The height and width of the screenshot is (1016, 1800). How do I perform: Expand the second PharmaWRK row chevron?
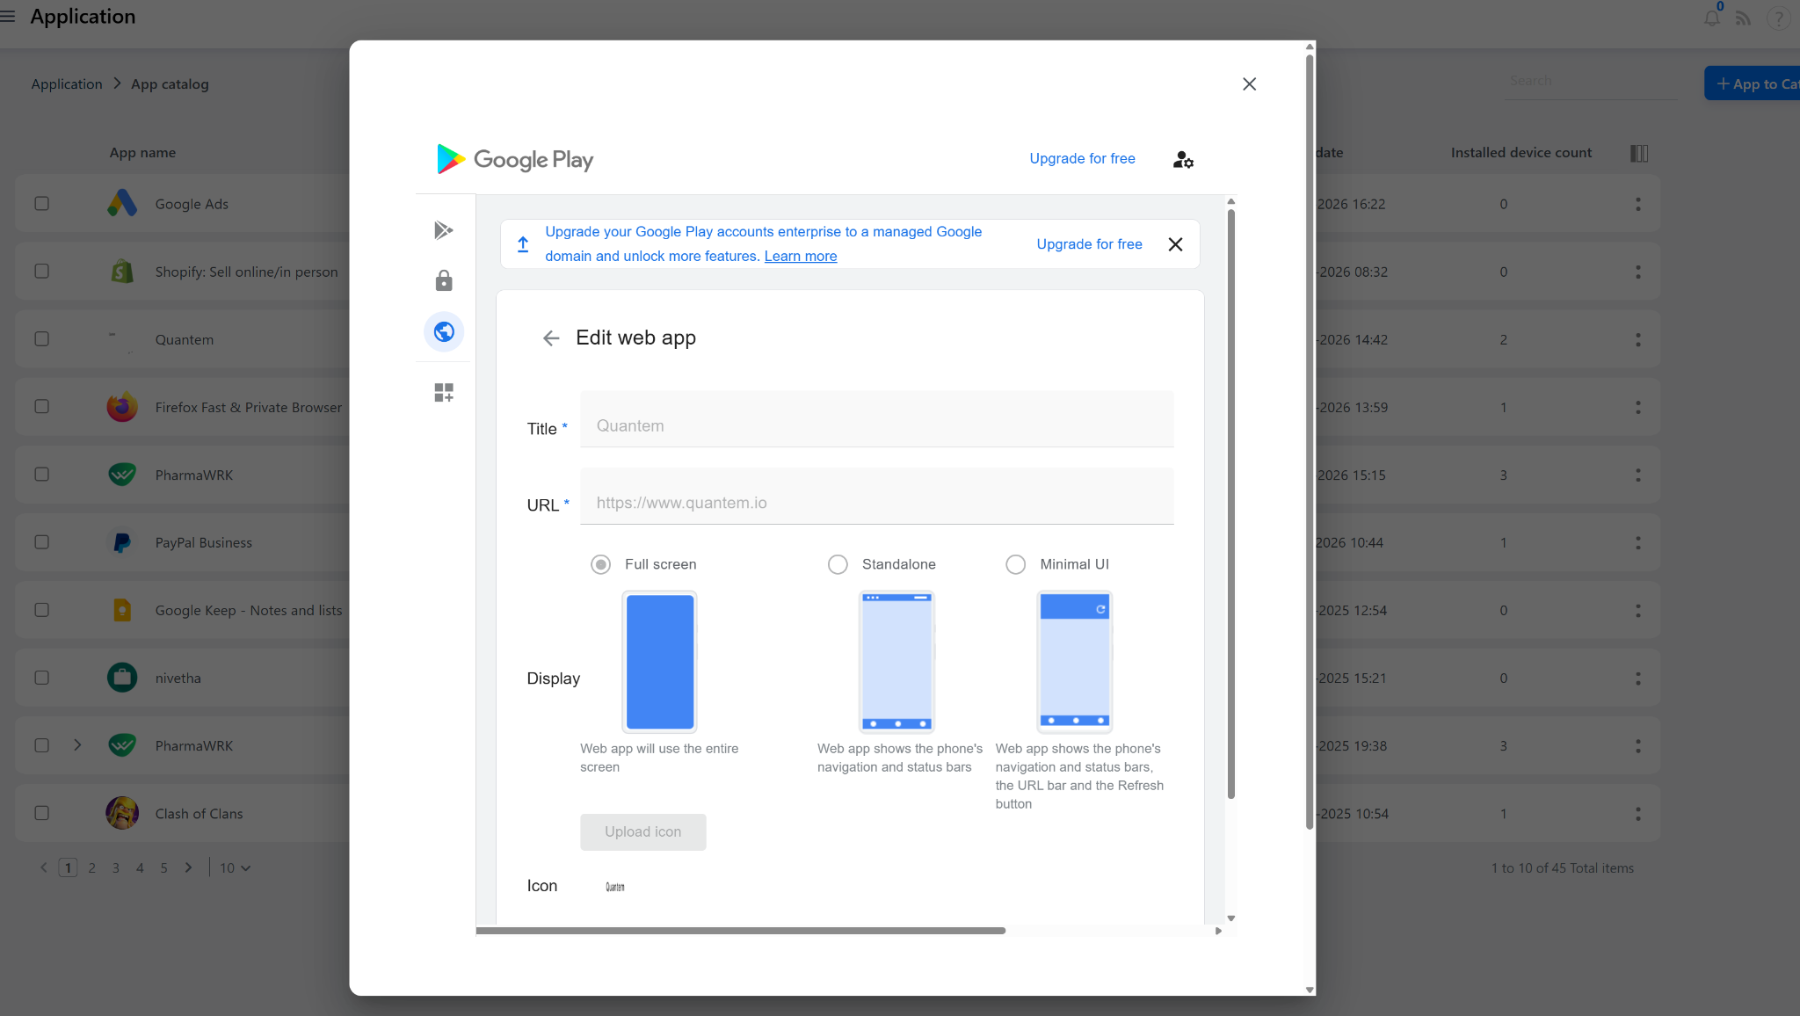click(77, 745)
